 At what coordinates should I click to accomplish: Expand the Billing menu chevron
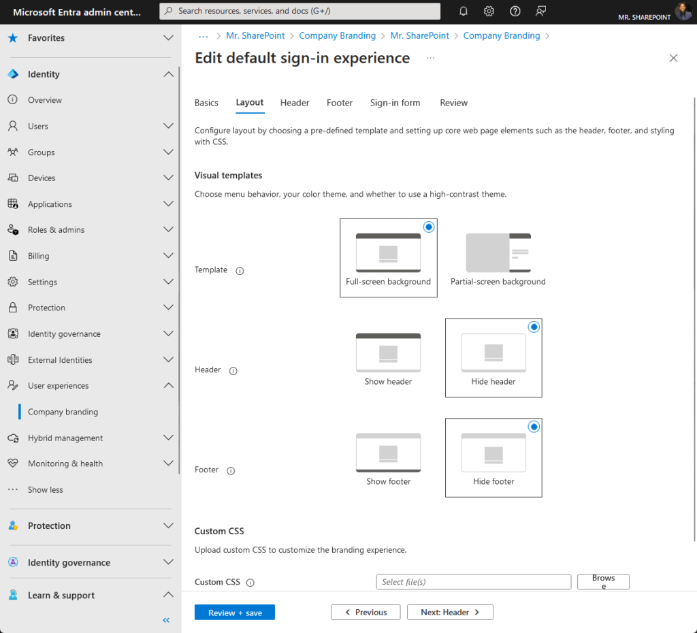[168, 256]
